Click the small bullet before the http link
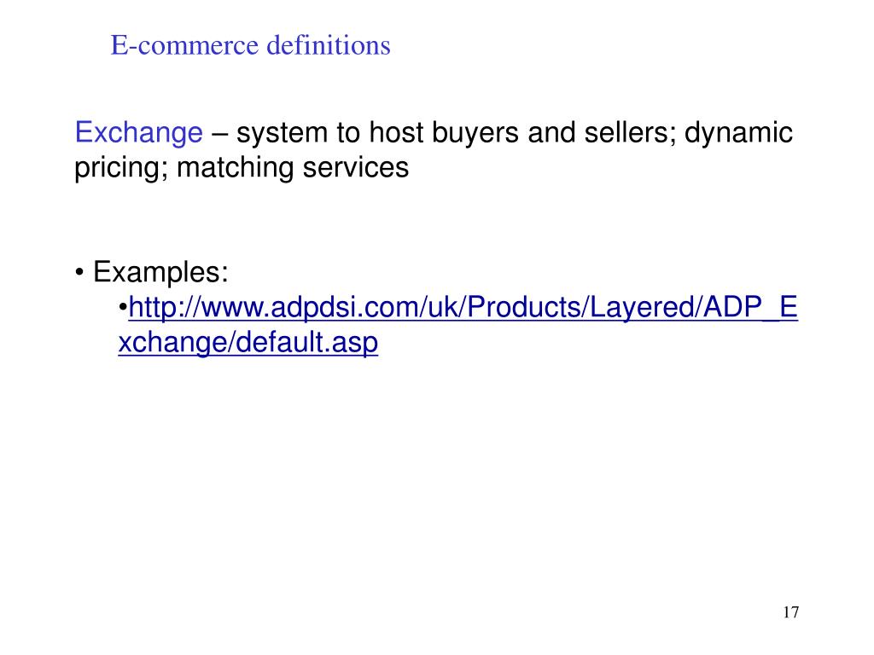The height and width of the screenshot is (655, 874). point(123,307)
